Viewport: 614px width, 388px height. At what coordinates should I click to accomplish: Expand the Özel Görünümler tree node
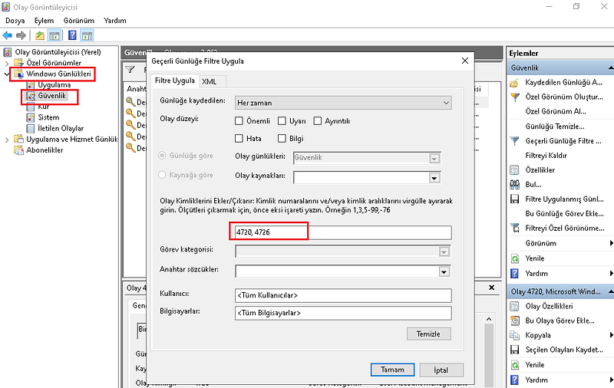click(7, 63)
